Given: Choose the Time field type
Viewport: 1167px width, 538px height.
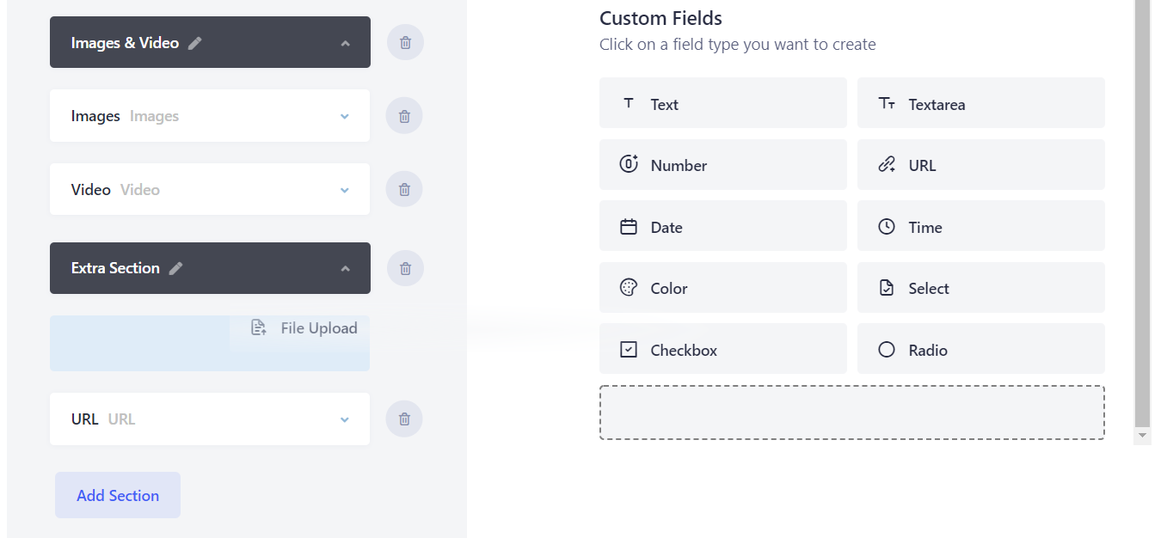Looking at the screenshot, I should pyautogui.click(x=980, y=225).
